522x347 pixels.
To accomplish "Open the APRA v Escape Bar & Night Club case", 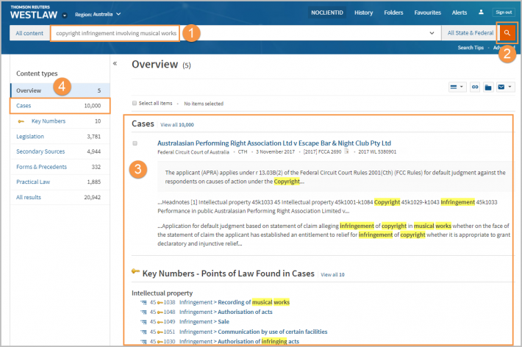I will (x=274, y=143).
